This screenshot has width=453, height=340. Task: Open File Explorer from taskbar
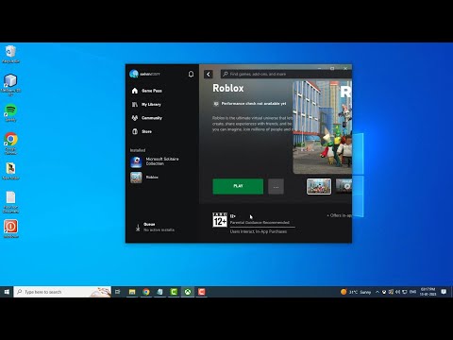coord(132,292)
